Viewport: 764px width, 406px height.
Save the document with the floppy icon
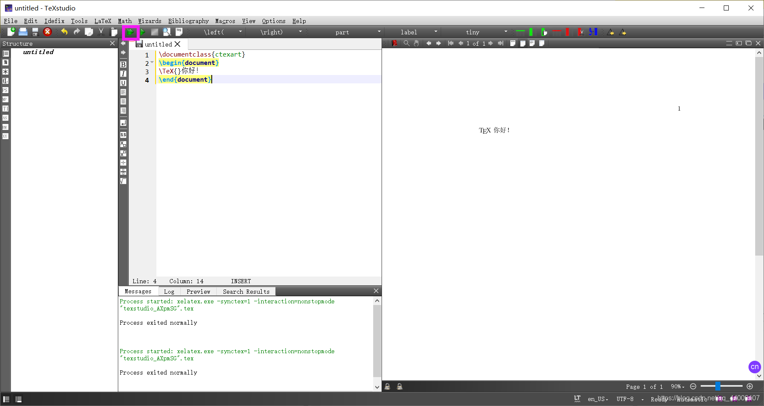pyautogui.click(x=35, y=32)
